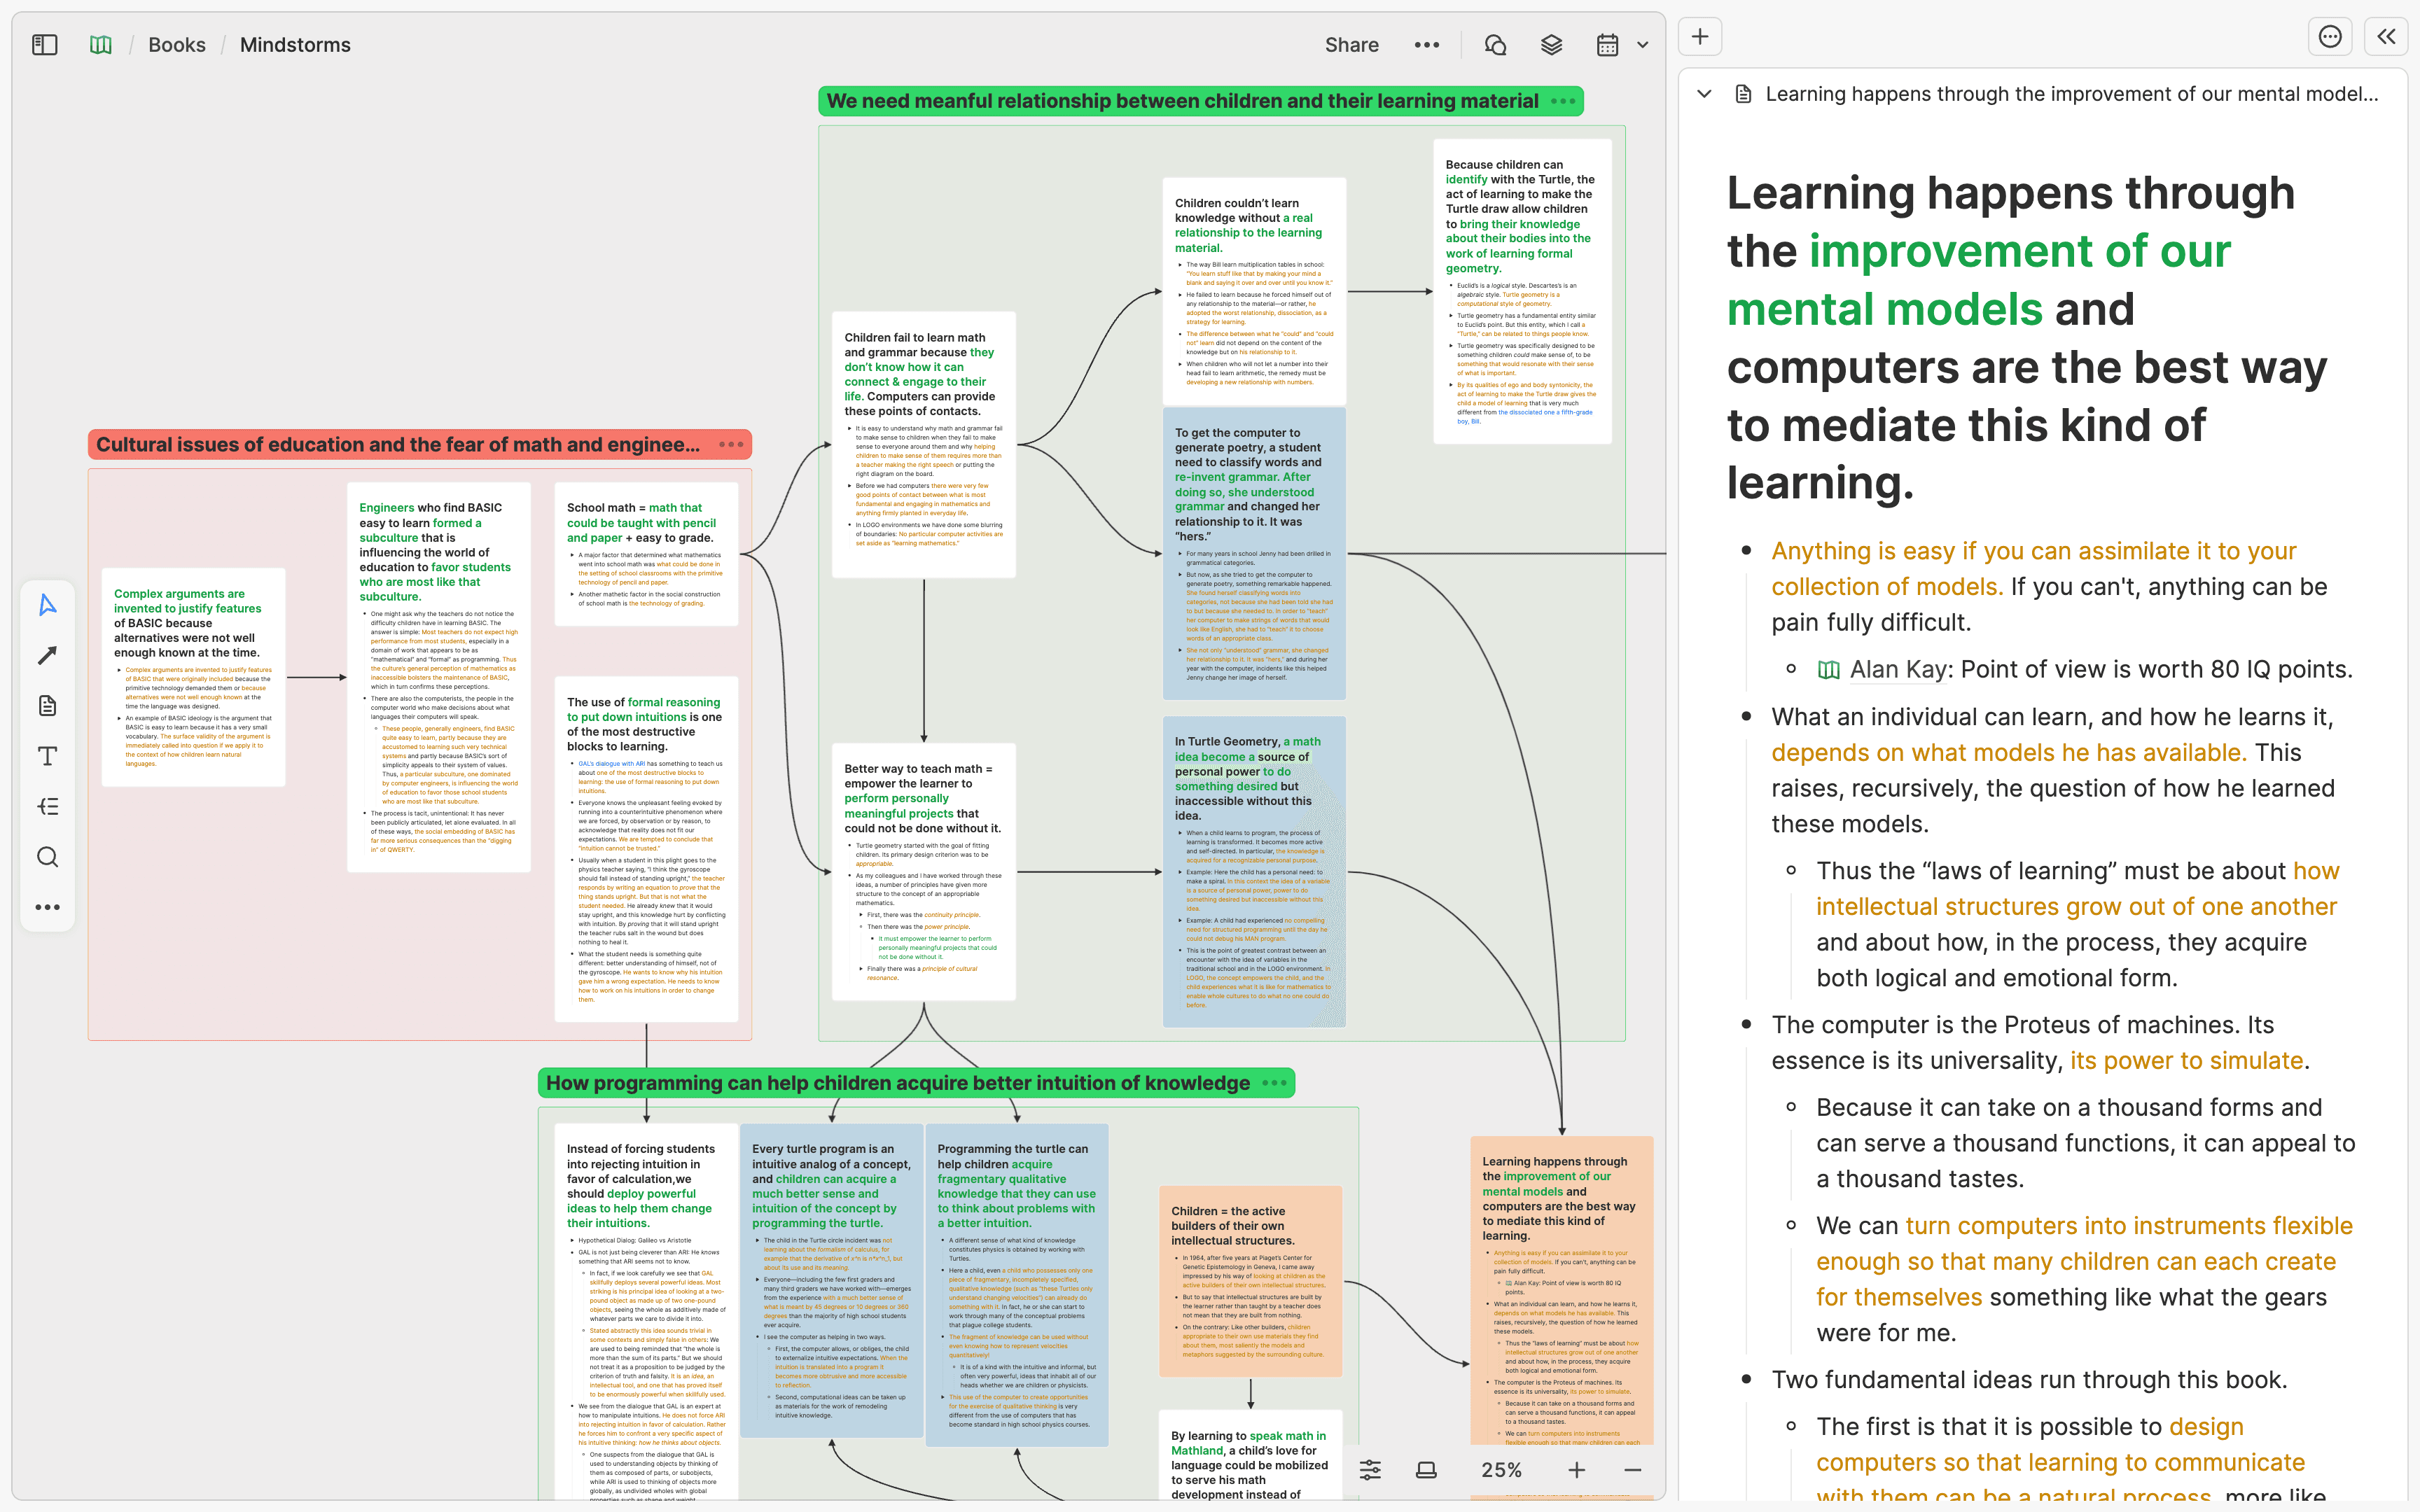The height and width of the screenshot is (1512, 2420).
Task: Click the 25% zoom level
Action: pyautogui.click(x=1503, y=1469)
